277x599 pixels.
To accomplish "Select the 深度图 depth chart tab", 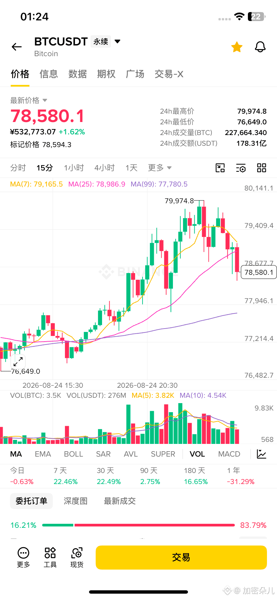I will 76,501.
